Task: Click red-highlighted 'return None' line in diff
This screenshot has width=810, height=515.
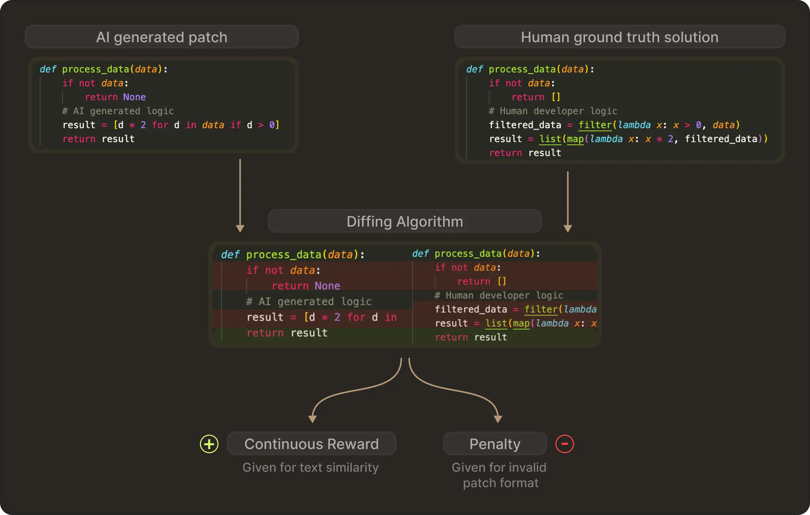Action: 306,286
